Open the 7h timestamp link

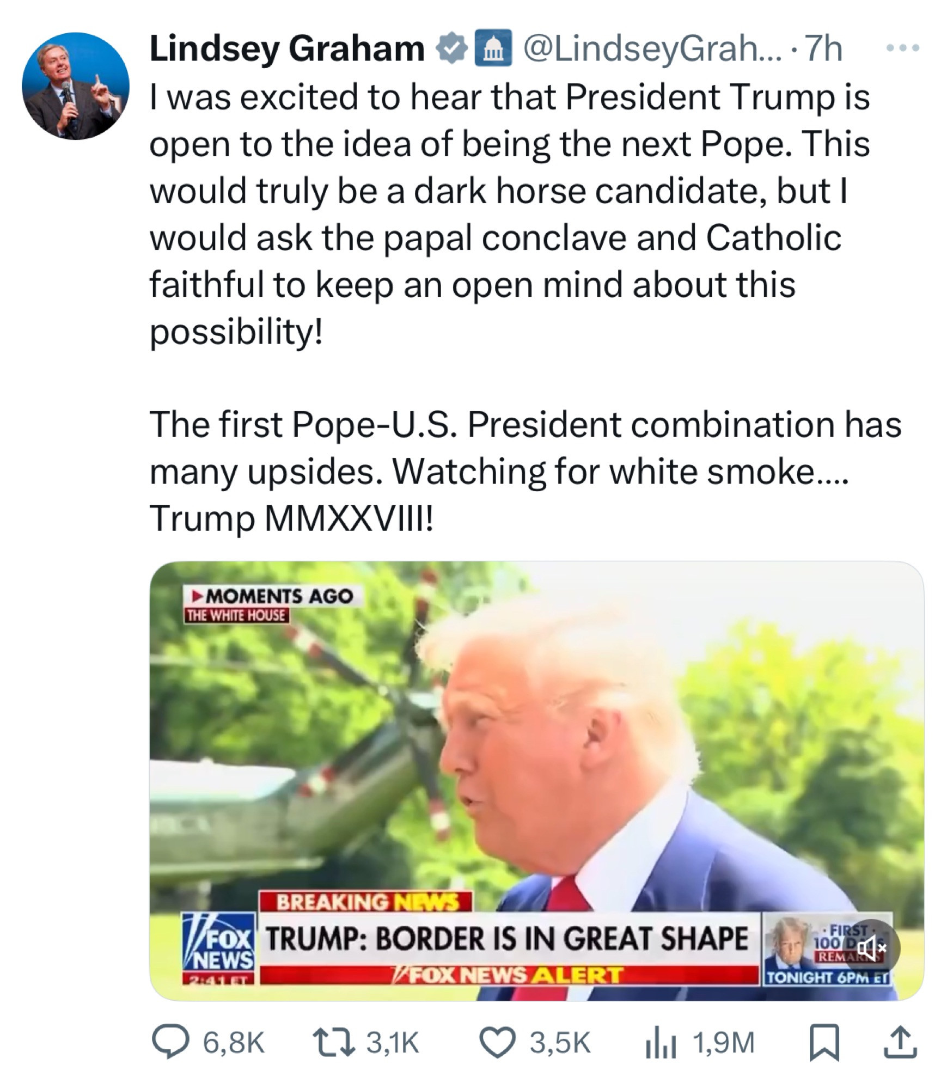tap(823, 48)
